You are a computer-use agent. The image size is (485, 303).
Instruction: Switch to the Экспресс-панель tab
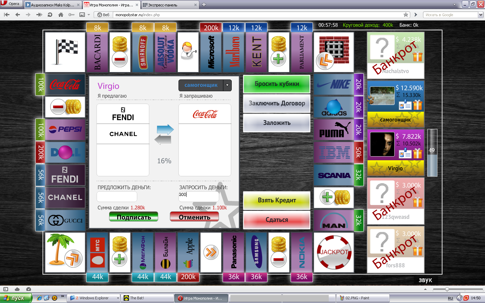[x=170, y=5]
